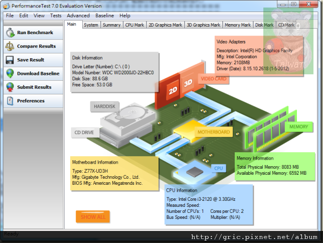
Task: Switch to the 3D Graphics Mark tab
Action: click(x=204, y=25)
